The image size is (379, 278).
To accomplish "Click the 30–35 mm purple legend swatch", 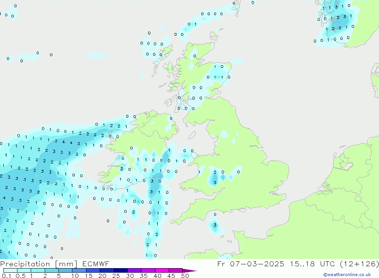I will 135,270.
